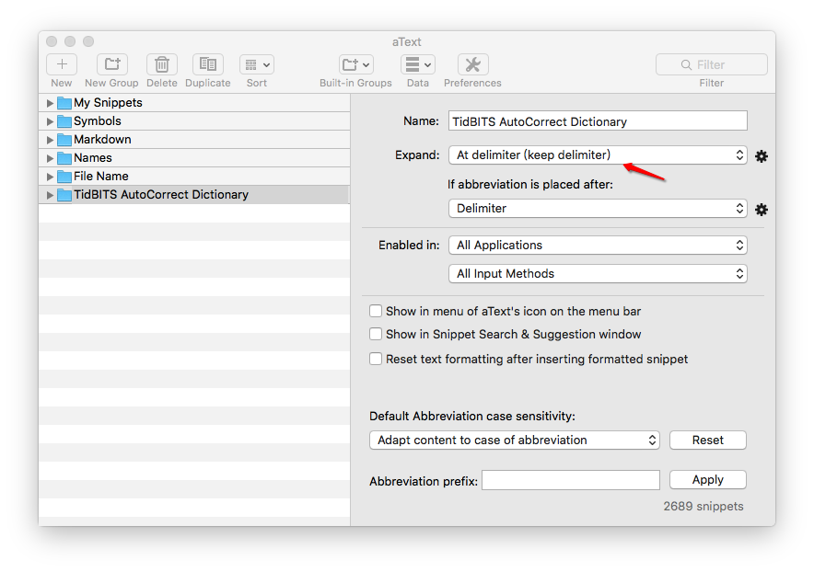Click the Abbreviation prefix field
Screen dimensions: 814x572
[x=571, y=480]
